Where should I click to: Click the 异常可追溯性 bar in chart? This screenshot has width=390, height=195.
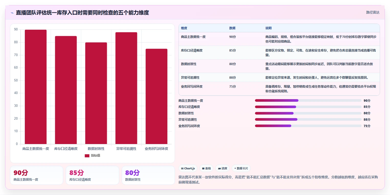[126, 88]
